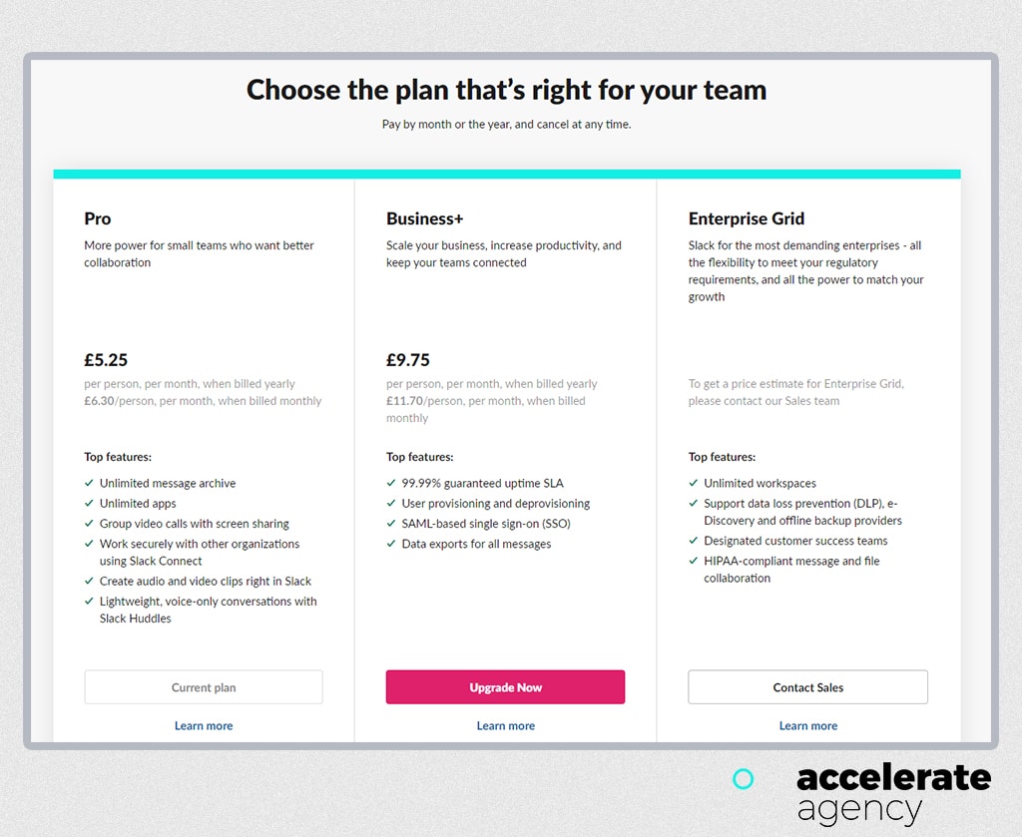Select the Business+ plan heading
The height and width of the screenshot is (837, 1022).
point(425,218)
